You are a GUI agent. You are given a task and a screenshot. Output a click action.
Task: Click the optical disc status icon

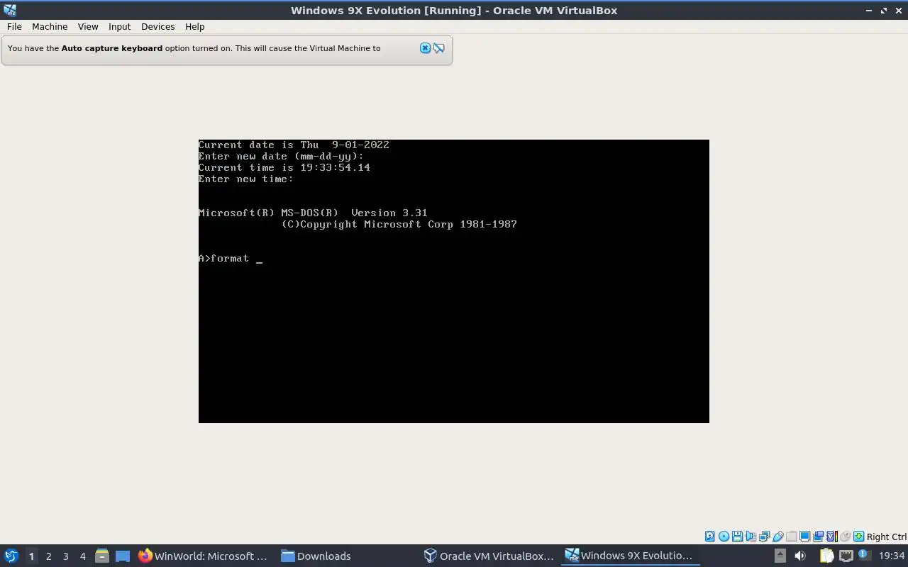point(724,537)
